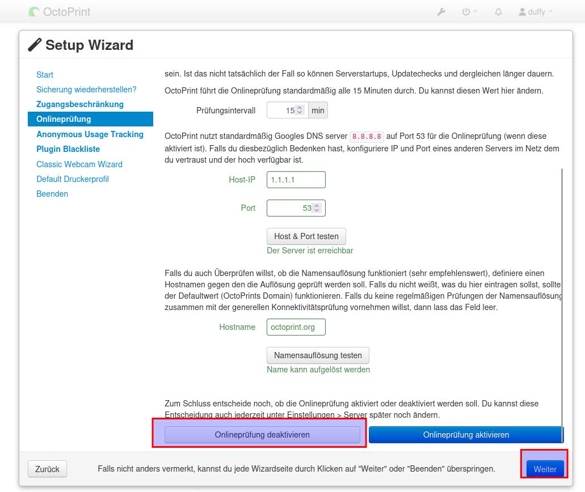The width and height of the screenshot is (585, 492).
Task: Click into the Hostname field
Action: tap(296, 327)
